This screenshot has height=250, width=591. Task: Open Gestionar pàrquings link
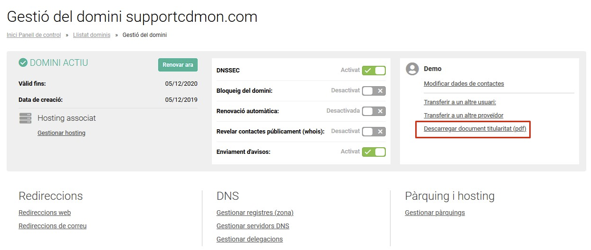(x=435, y=213)
